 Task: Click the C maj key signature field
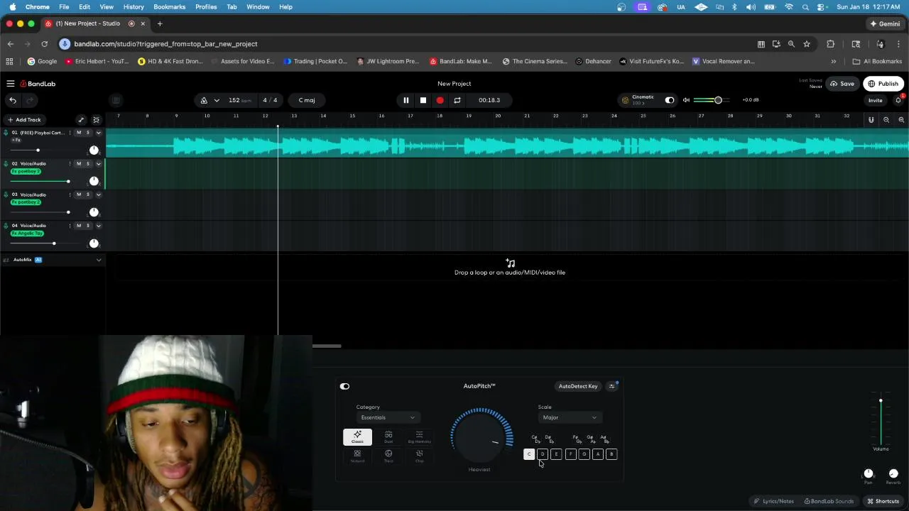click(307, 100)
